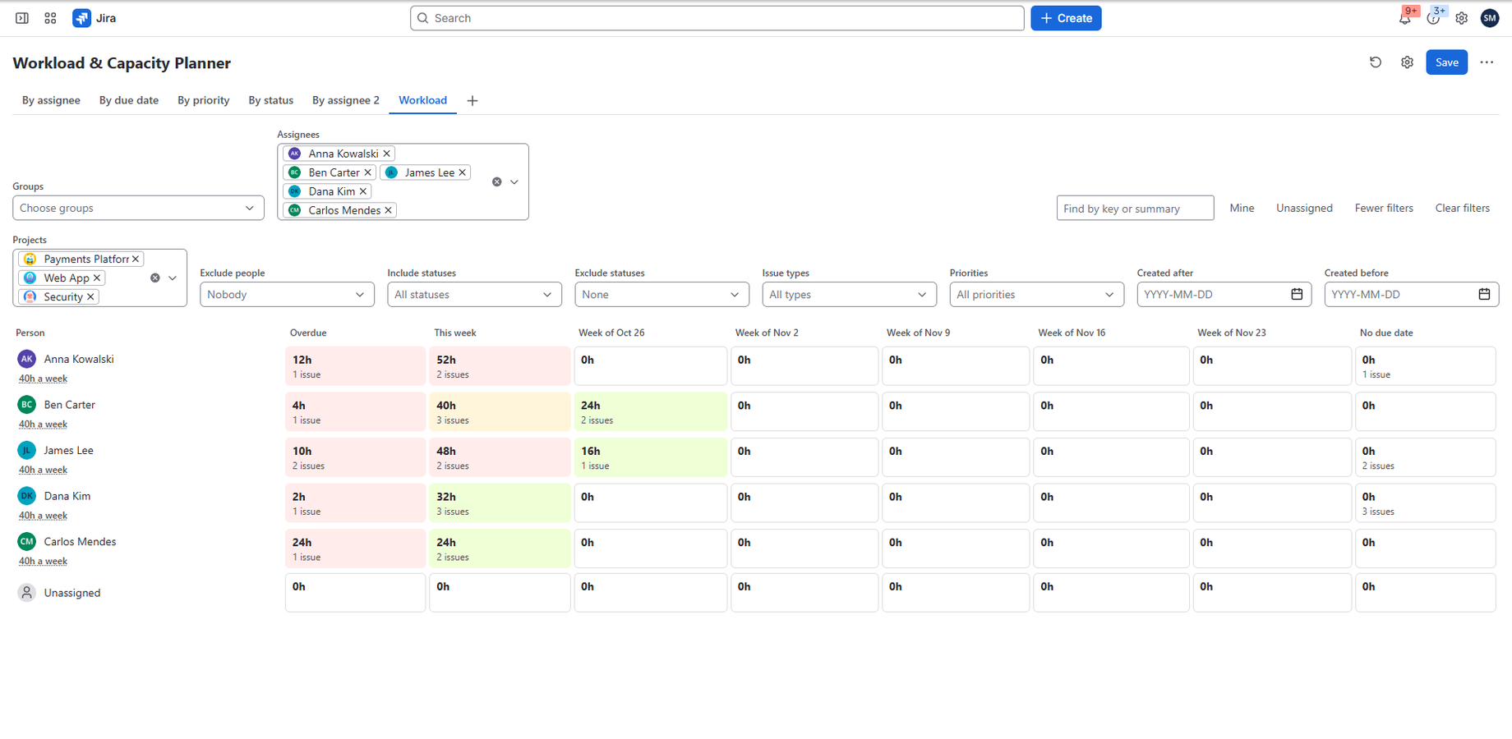The height and width of the screenshot is (739, 1512).
Task: Open Created before calendar icon
Action: pos(1484,294)
